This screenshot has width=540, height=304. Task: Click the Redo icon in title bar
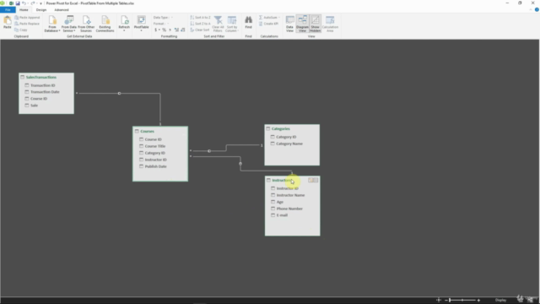point(33,3)
